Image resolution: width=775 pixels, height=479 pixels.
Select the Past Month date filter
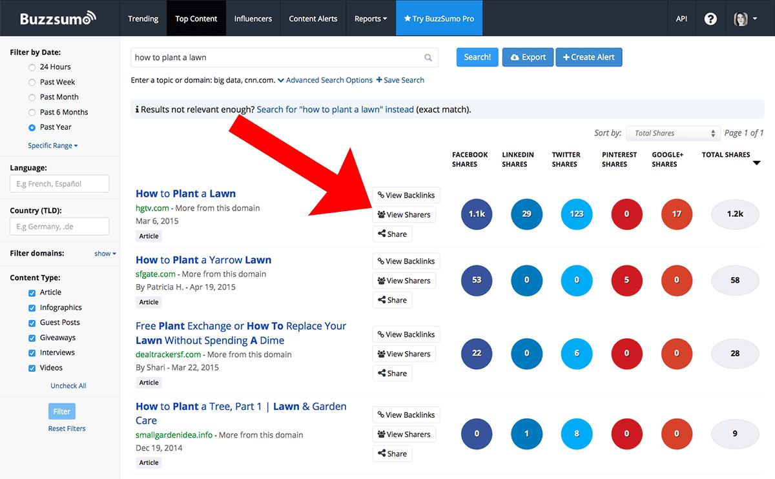pos(32,97)
